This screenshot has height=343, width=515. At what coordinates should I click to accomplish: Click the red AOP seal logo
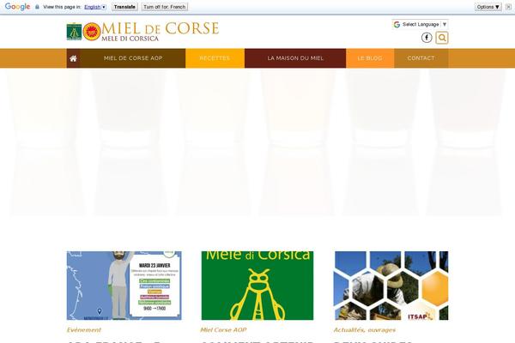coord(92,32)
